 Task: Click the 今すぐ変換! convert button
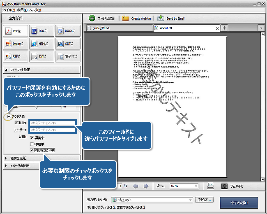pos(239,202)
